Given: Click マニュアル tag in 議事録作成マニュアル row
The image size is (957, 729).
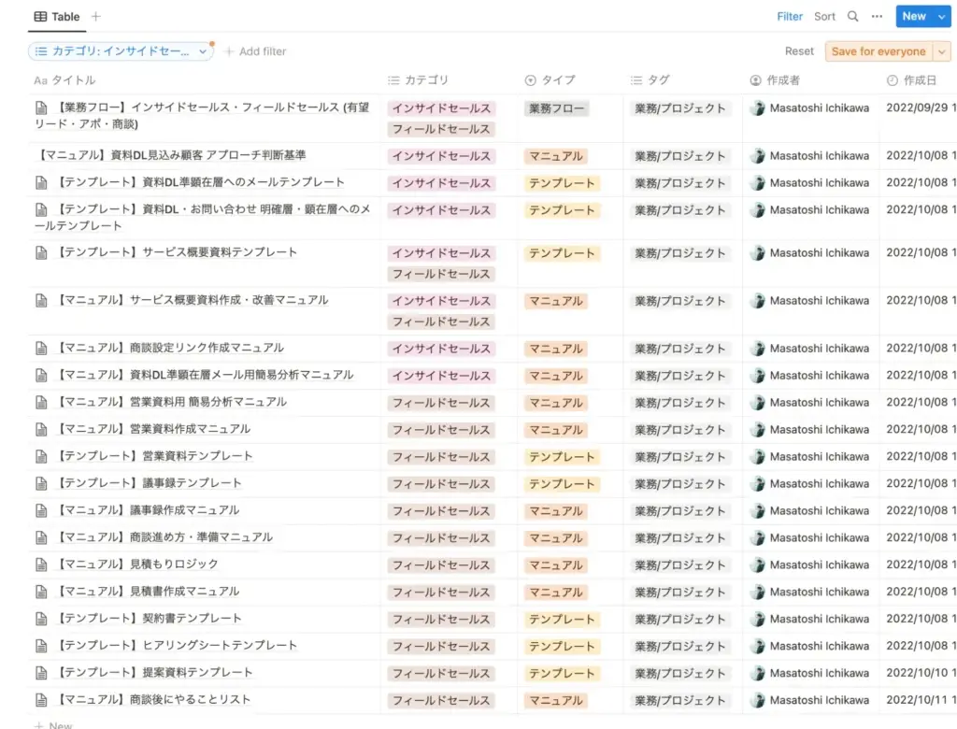Looking at the screenshot, I should pos(556,510).
